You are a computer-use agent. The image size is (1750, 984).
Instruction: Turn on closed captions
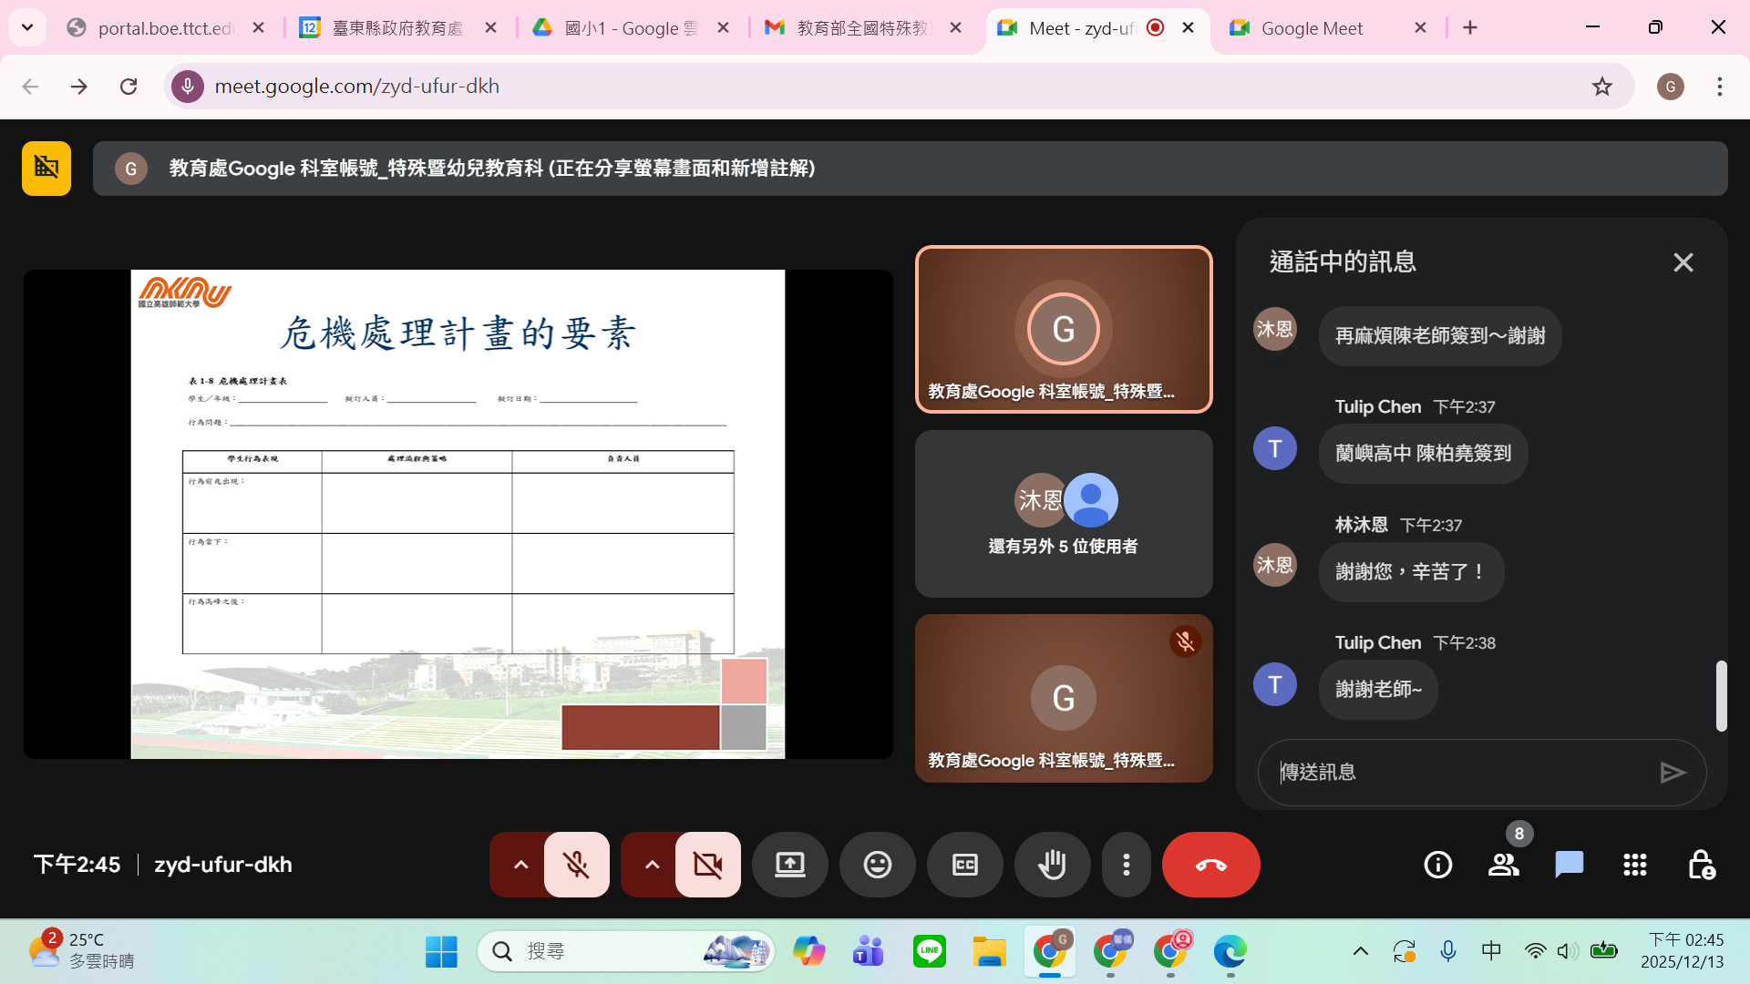click(x=964, y=865)
